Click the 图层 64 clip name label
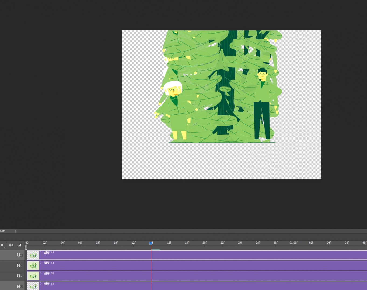 pyautogui.click(x=49, y=284)
